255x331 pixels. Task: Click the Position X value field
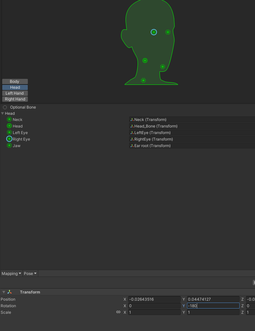(x=154, y=299)
